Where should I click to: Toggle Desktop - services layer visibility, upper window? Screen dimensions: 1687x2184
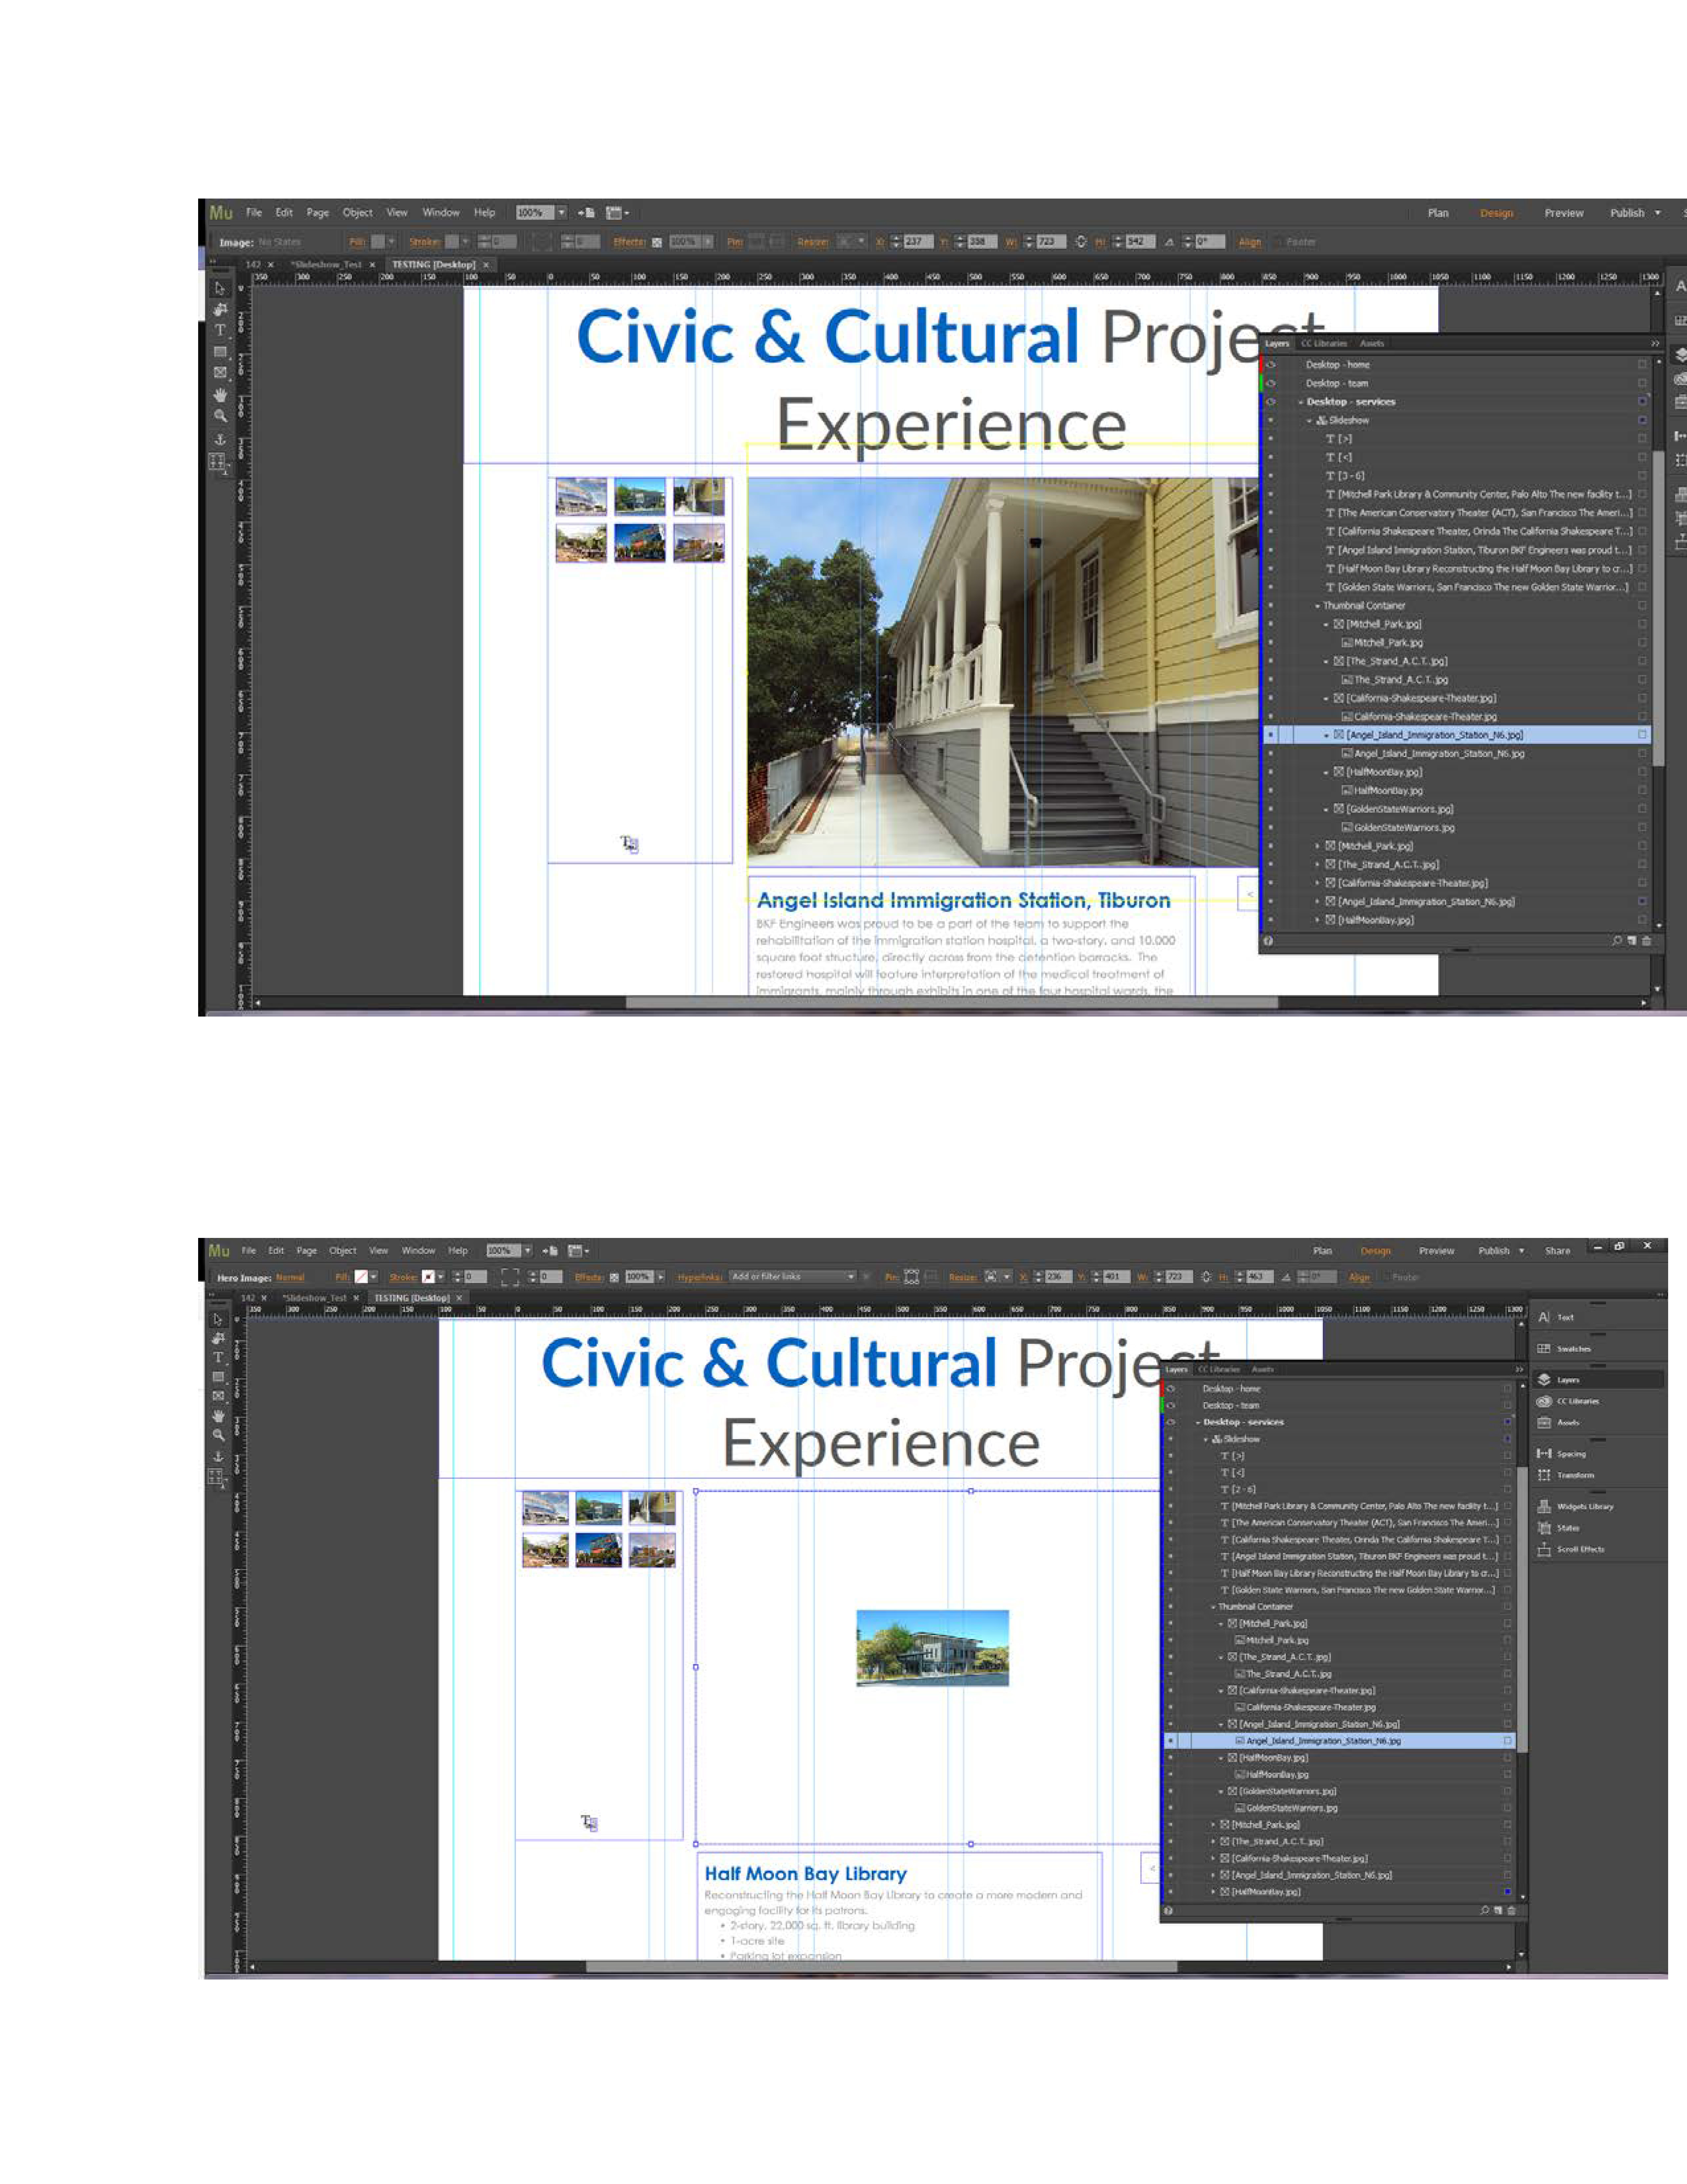[x=1271, y=402]
